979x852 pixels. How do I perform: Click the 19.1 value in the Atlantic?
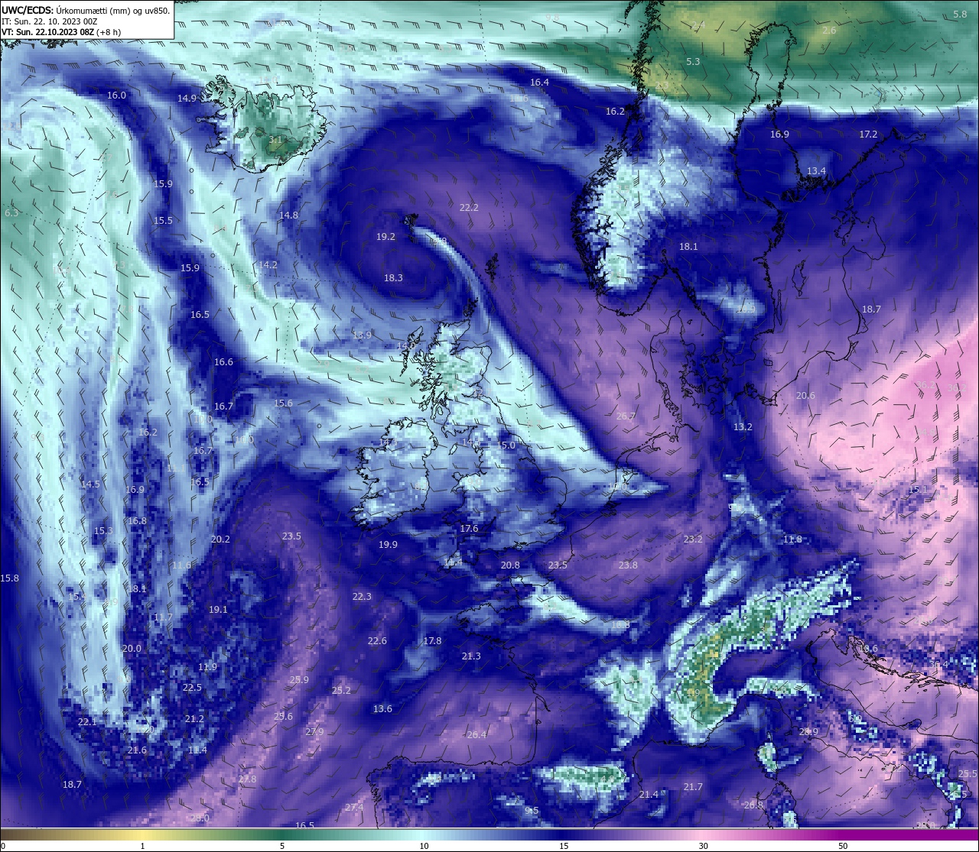tap(218, 610)
